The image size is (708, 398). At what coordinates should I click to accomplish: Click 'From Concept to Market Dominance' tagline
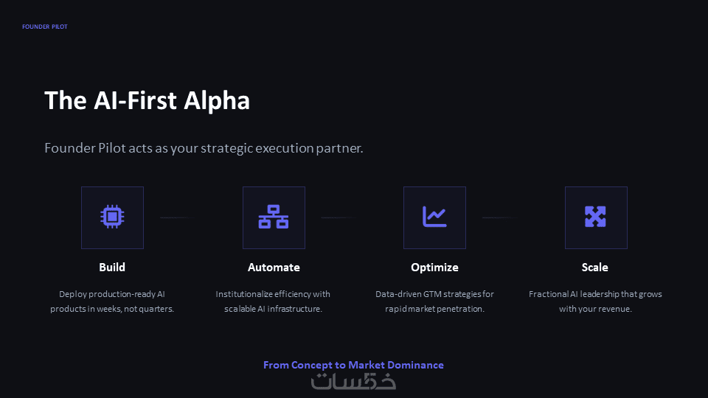point(353,365)
